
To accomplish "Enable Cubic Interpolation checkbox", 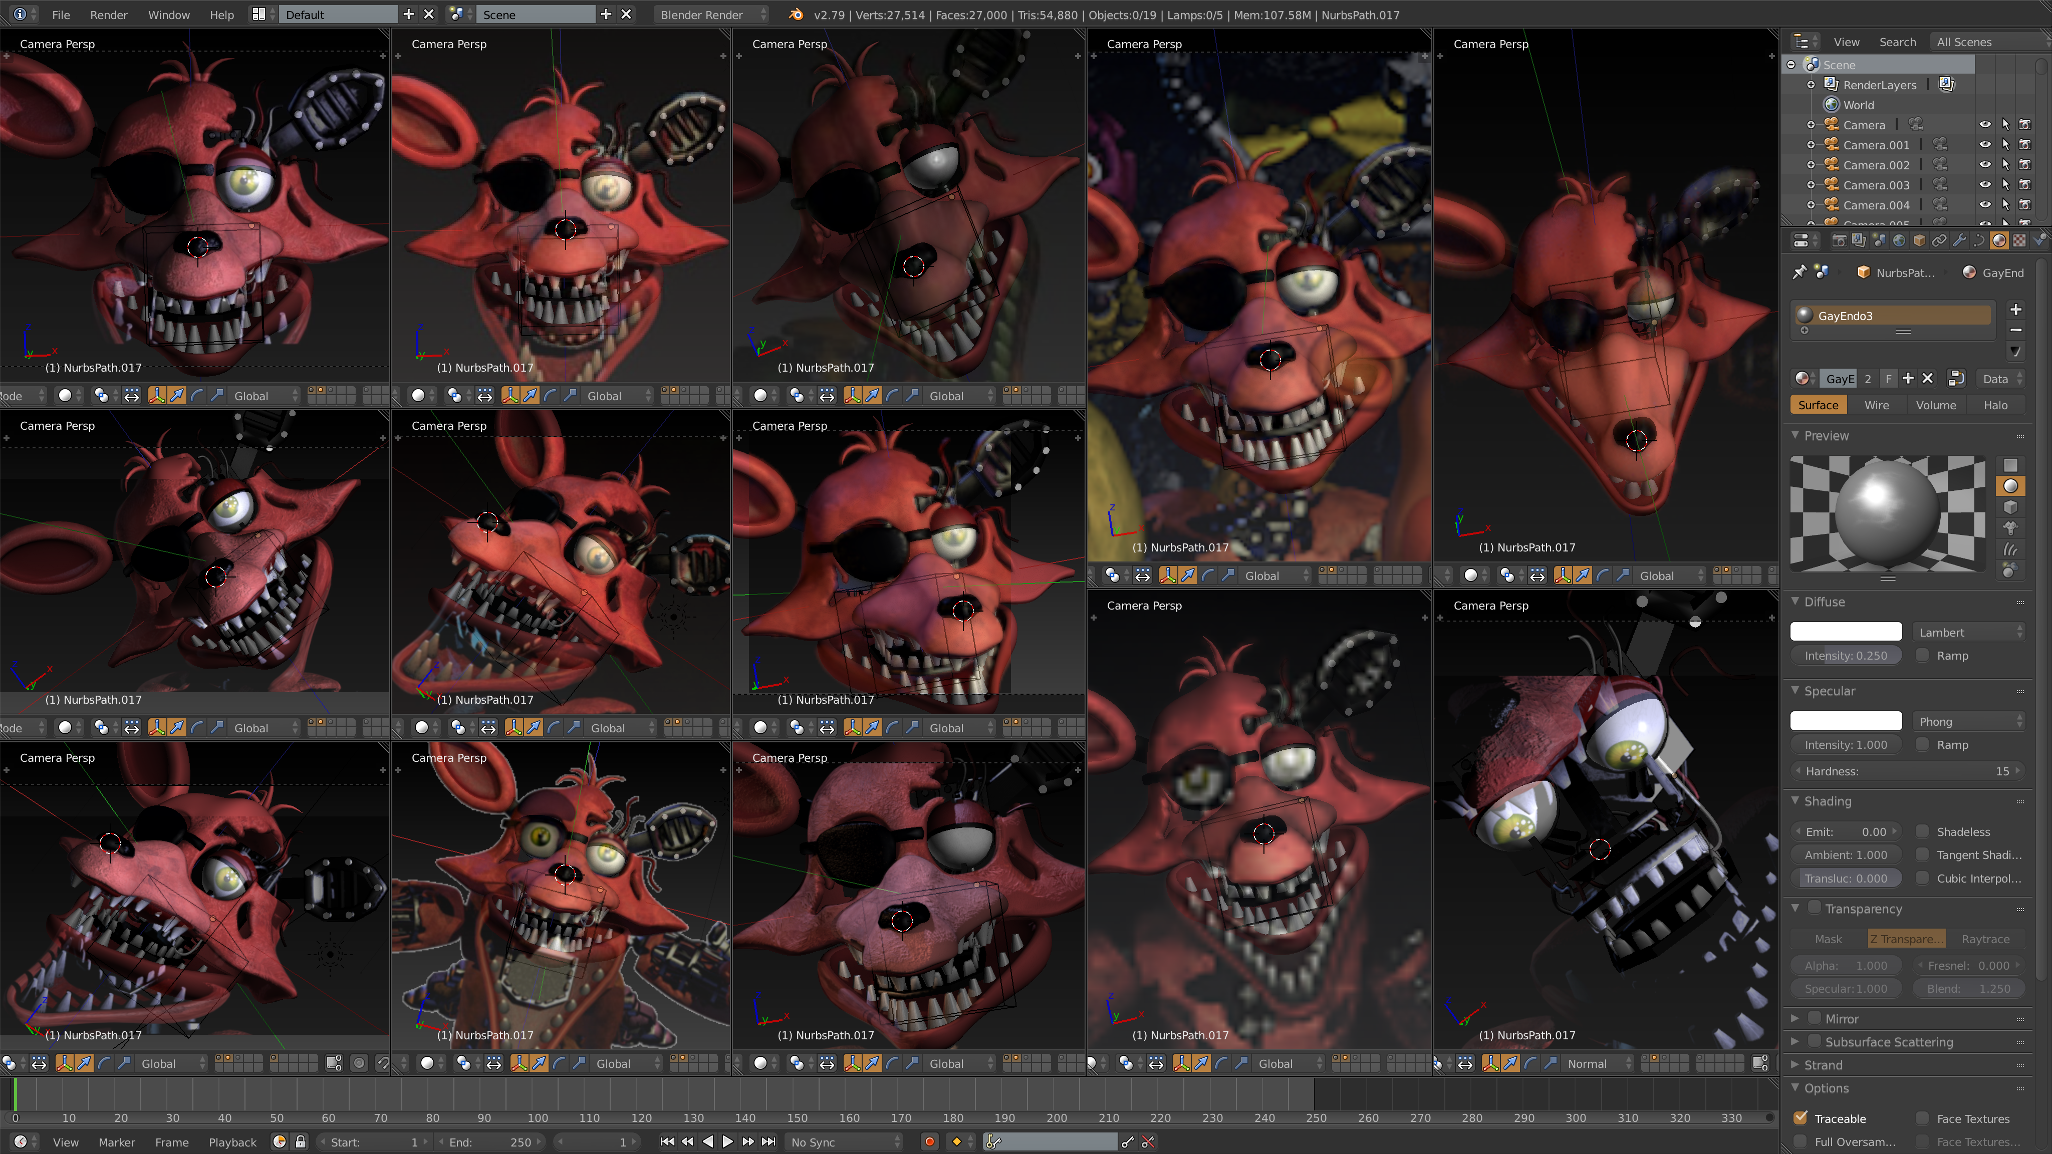I will pyautogui.click(x=1922, y=878).
